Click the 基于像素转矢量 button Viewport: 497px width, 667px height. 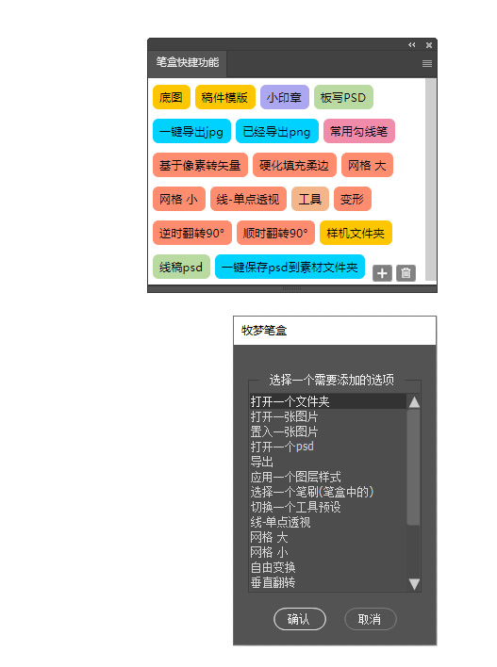tap(200, 165)
